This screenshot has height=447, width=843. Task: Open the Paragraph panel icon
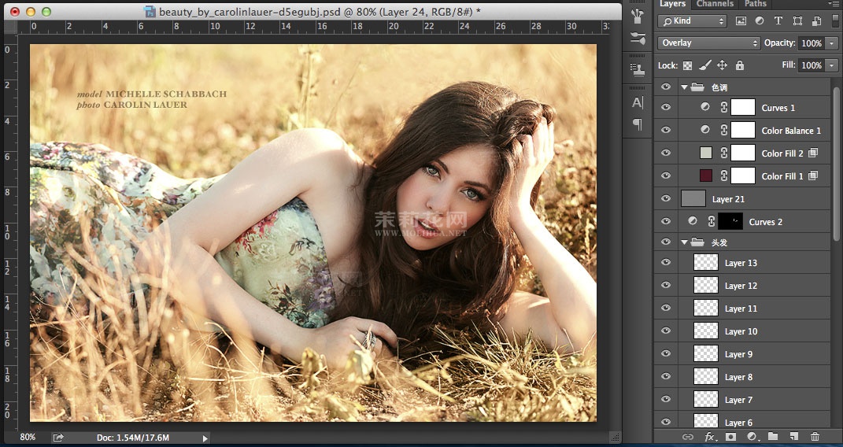pyautogui.click(x=638, y=124)
